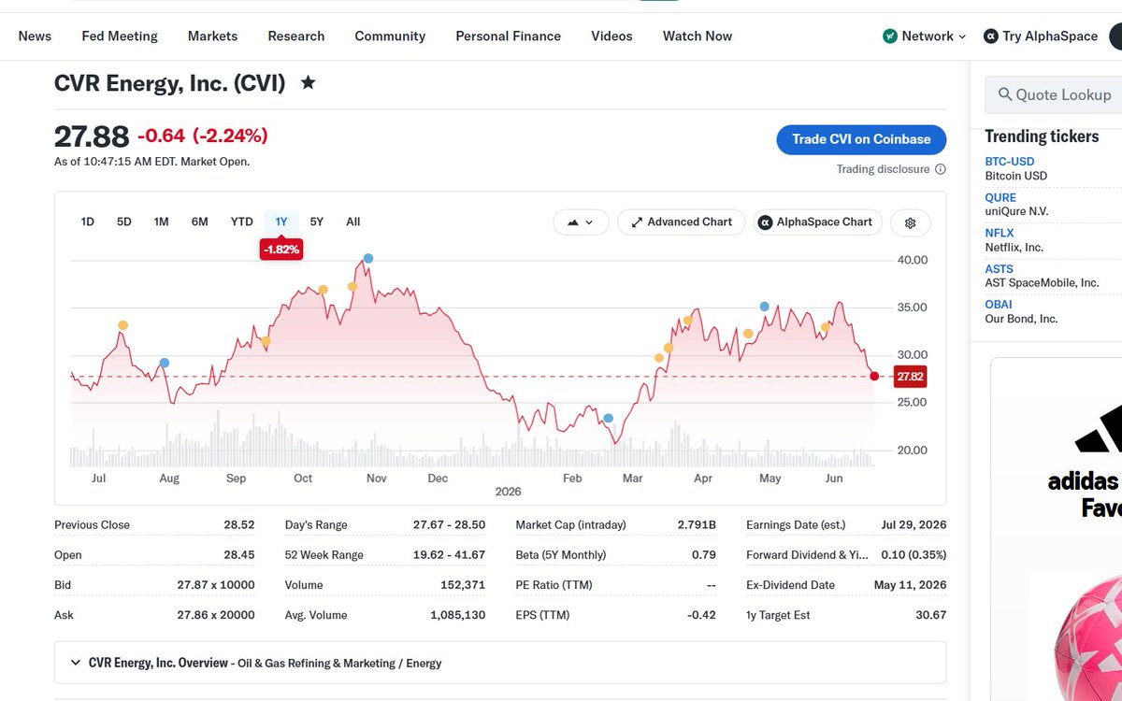Viewport: 1122px width, 701px height.
Task: Select the 5Y chart range
Action: (x=317, y=222)
